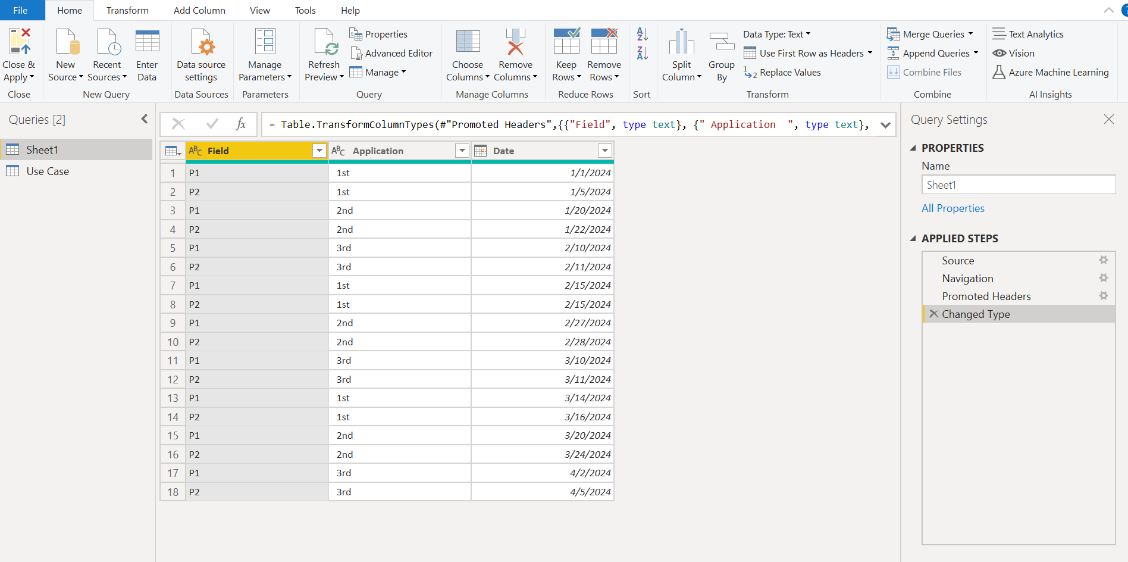This screenshot has height=562, width=1128.
Task: Open the Field column filter dropdown
Action: coord(319,151)
